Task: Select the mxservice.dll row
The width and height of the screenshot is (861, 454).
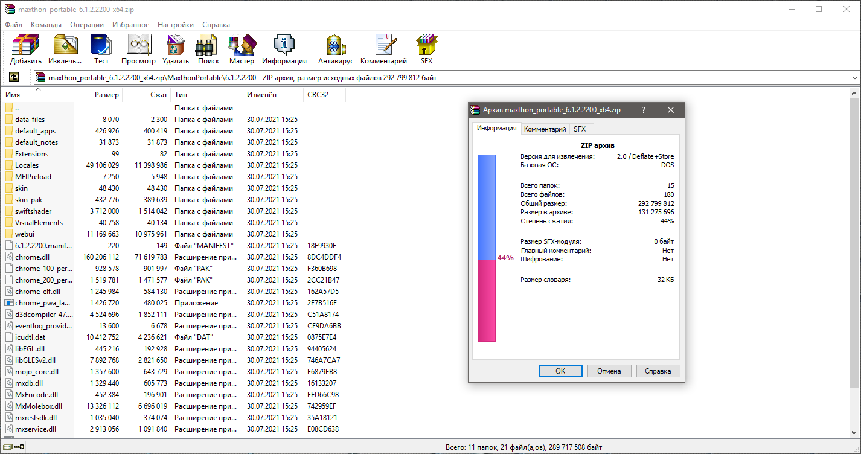Action: click(x=174, y=429)
